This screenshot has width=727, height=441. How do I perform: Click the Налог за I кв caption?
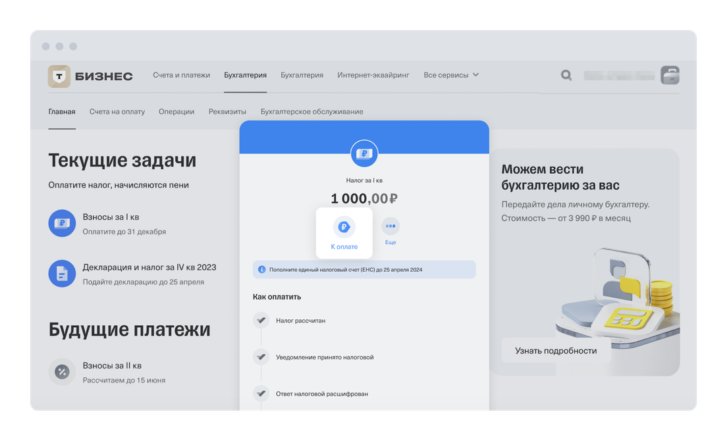tap(364, 180)
